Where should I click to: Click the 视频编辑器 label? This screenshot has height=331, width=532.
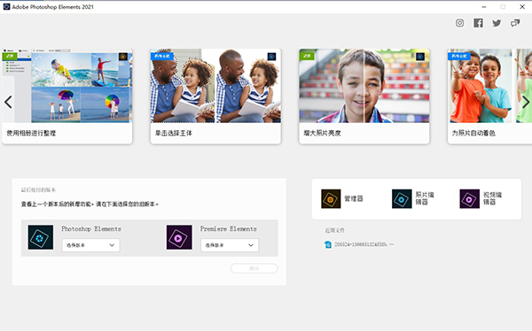[493, 198]
